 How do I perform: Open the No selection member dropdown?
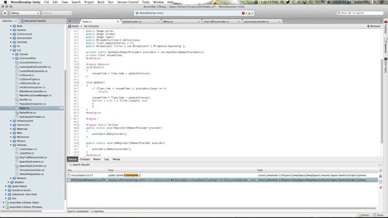[92, 26]
